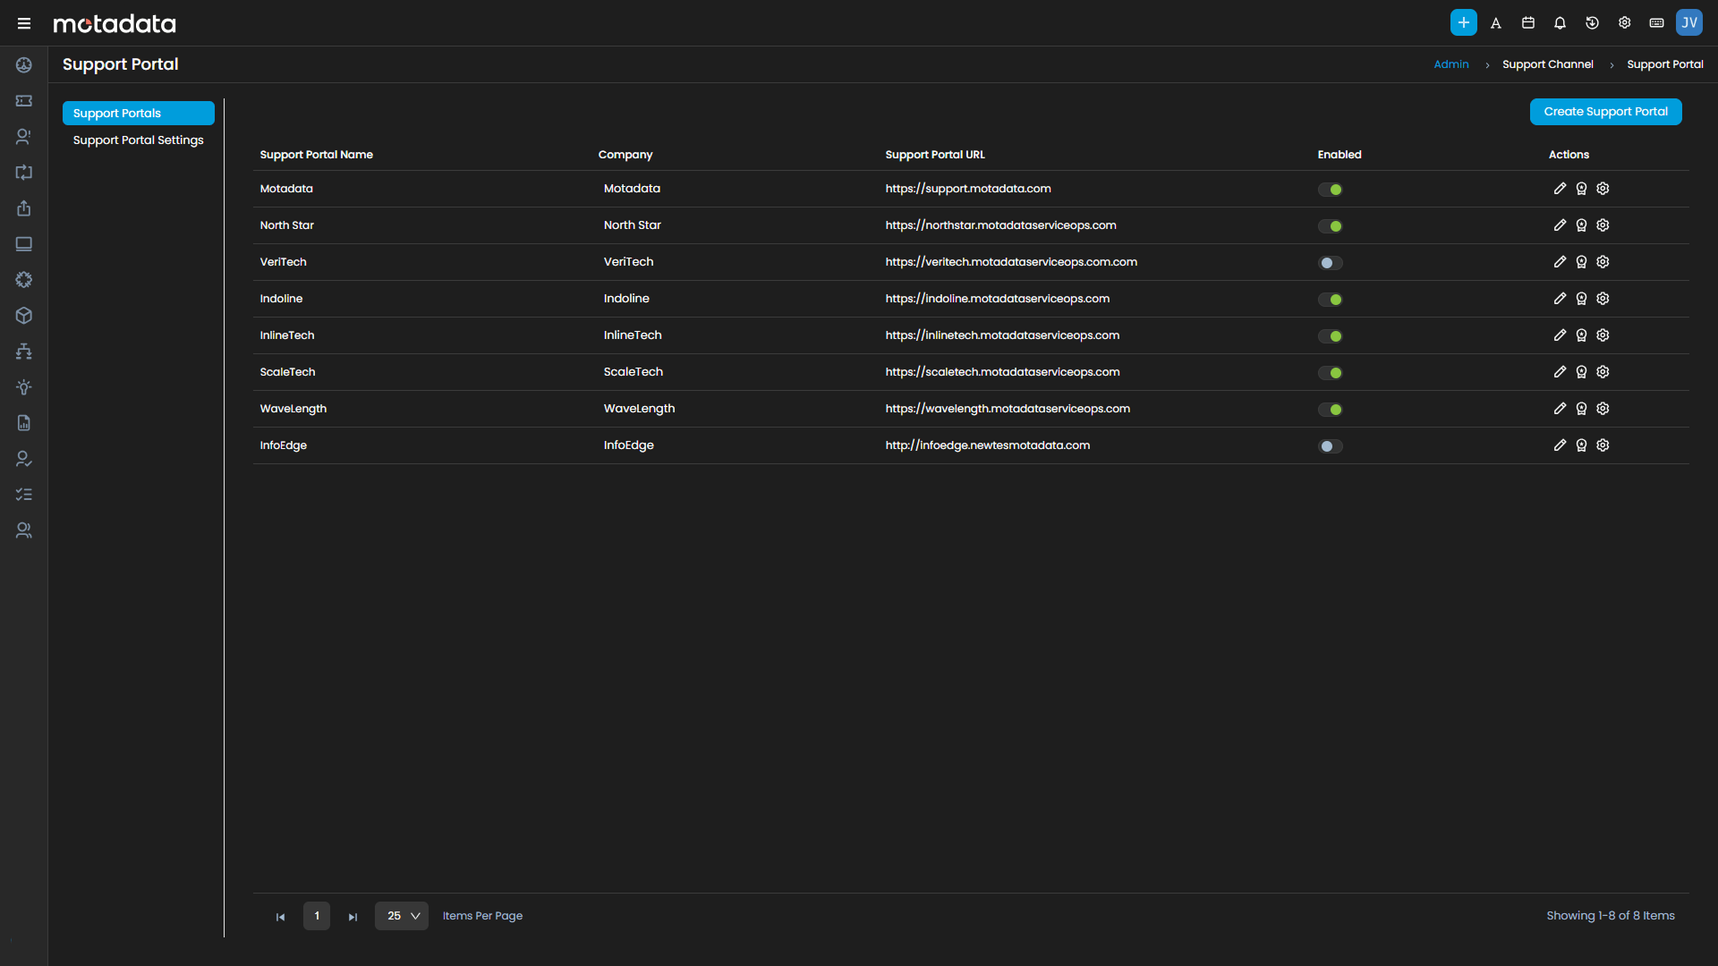
Task: Open the Items Per Page dropdown
Action: click(x=401, y=916)
